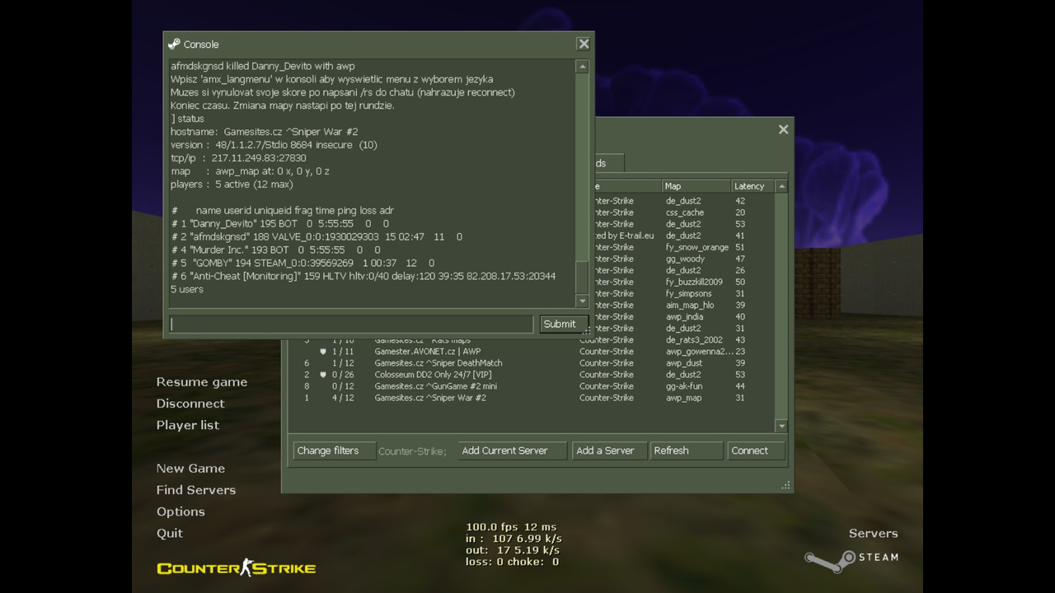Screen dimensions: 1055x593
Task: Click the net graph fps readout
Action: tap(511, 527)
